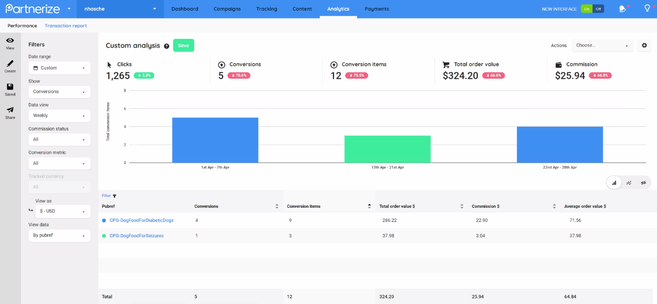
Task: Click the Pubref column header
Action: click(x=109, y=206)
